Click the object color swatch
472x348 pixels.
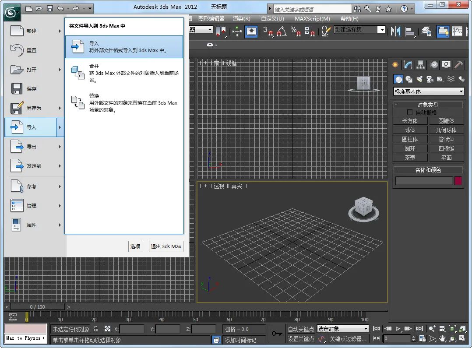(458, 181)
